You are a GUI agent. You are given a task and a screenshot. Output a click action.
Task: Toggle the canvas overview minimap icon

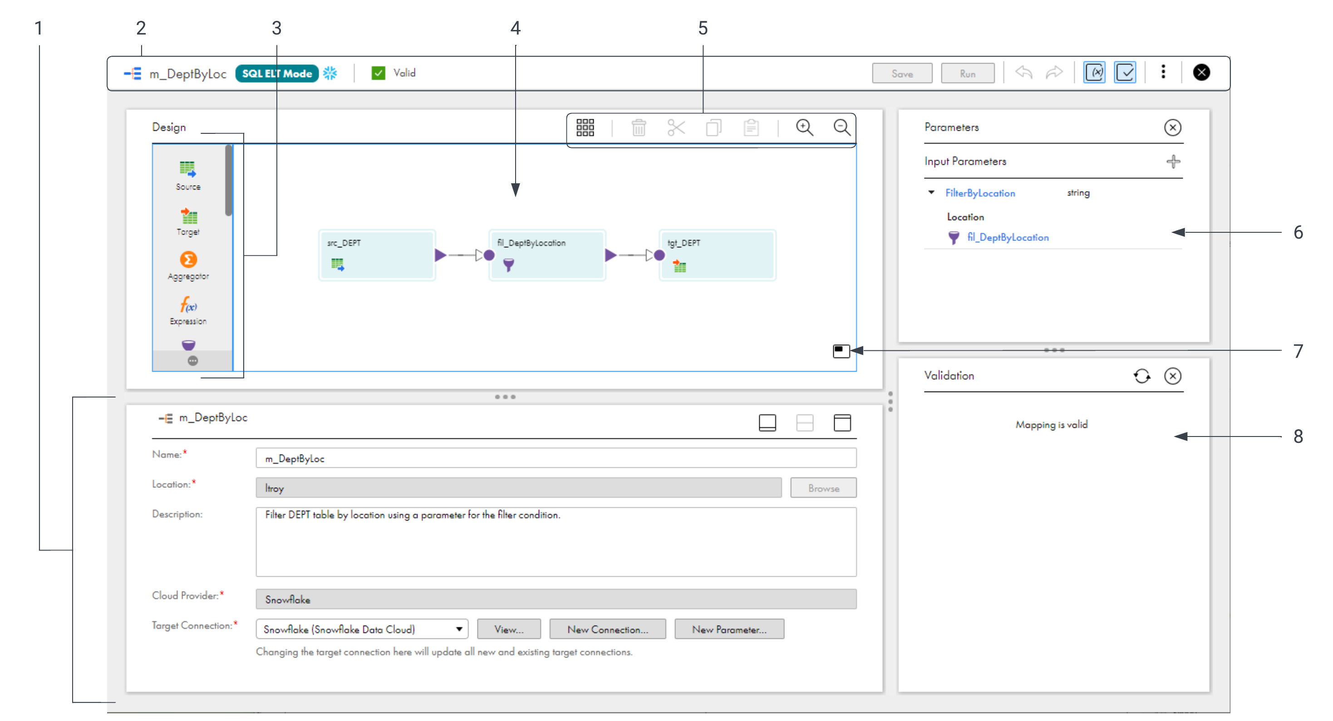[841, 351]
